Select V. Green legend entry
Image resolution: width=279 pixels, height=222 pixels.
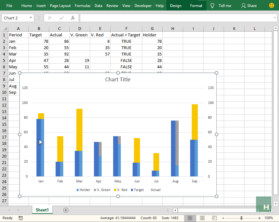102,190
